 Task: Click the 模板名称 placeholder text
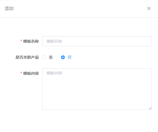point(54,41)
